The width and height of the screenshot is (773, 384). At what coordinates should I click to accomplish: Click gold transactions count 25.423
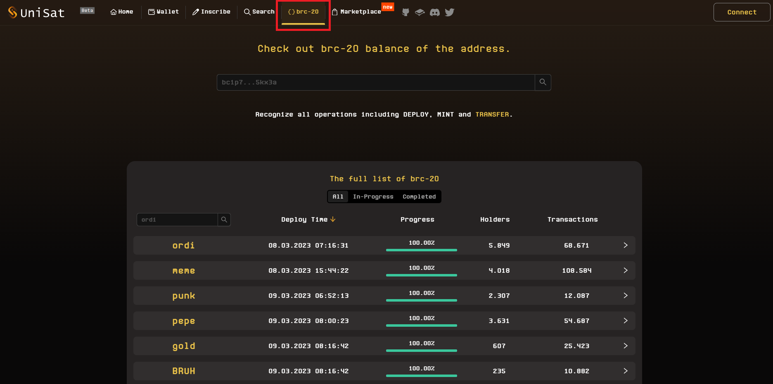click(577, 346)
